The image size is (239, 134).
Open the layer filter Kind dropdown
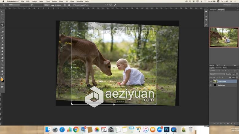(215, 71)
